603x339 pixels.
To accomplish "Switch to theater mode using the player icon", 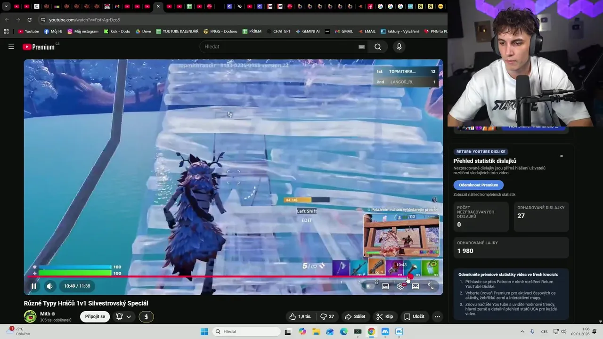I will [416, 286].
